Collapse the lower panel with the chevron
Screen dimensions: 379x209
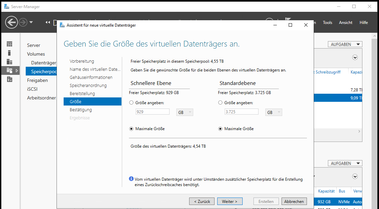(355, 177)
